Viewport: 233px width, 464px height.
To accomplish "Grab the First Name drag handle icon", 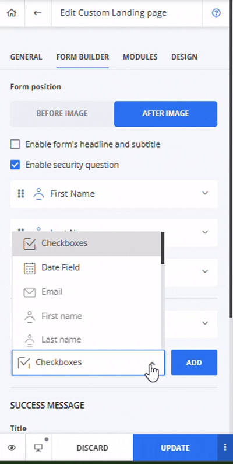I will pyautogui.click(x=20, y=194).
